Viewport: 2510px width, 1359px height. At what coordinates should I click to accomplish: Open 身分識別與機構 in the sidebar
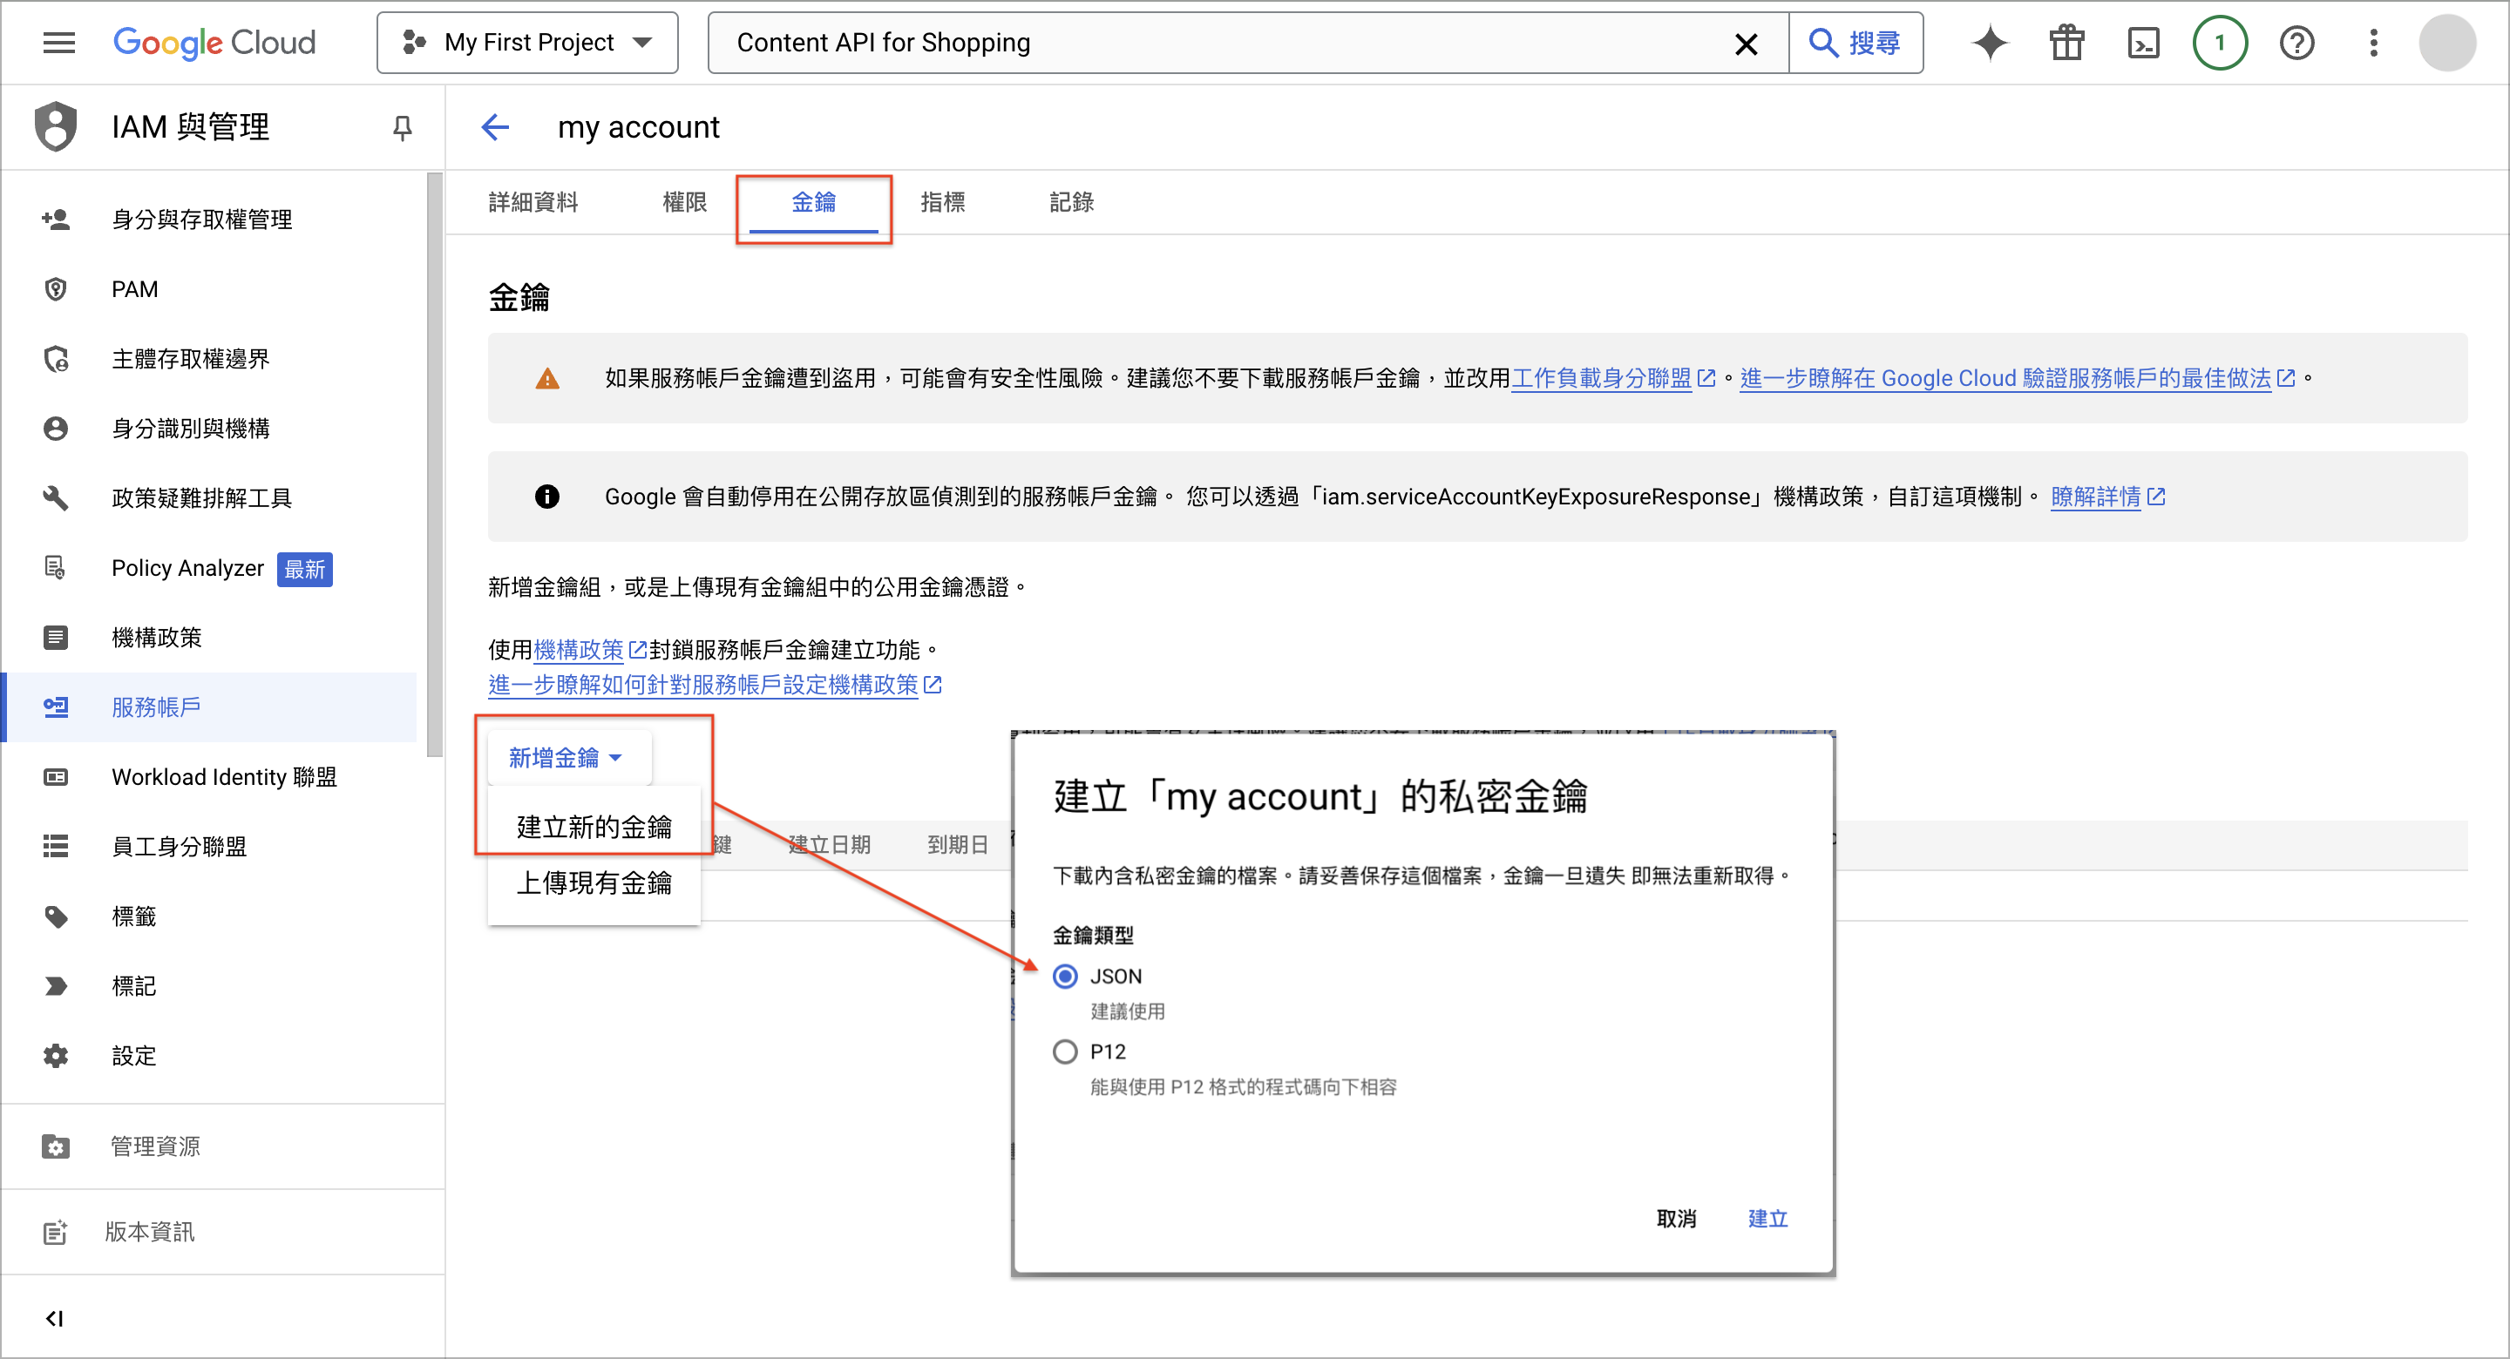tap(210, 429)
